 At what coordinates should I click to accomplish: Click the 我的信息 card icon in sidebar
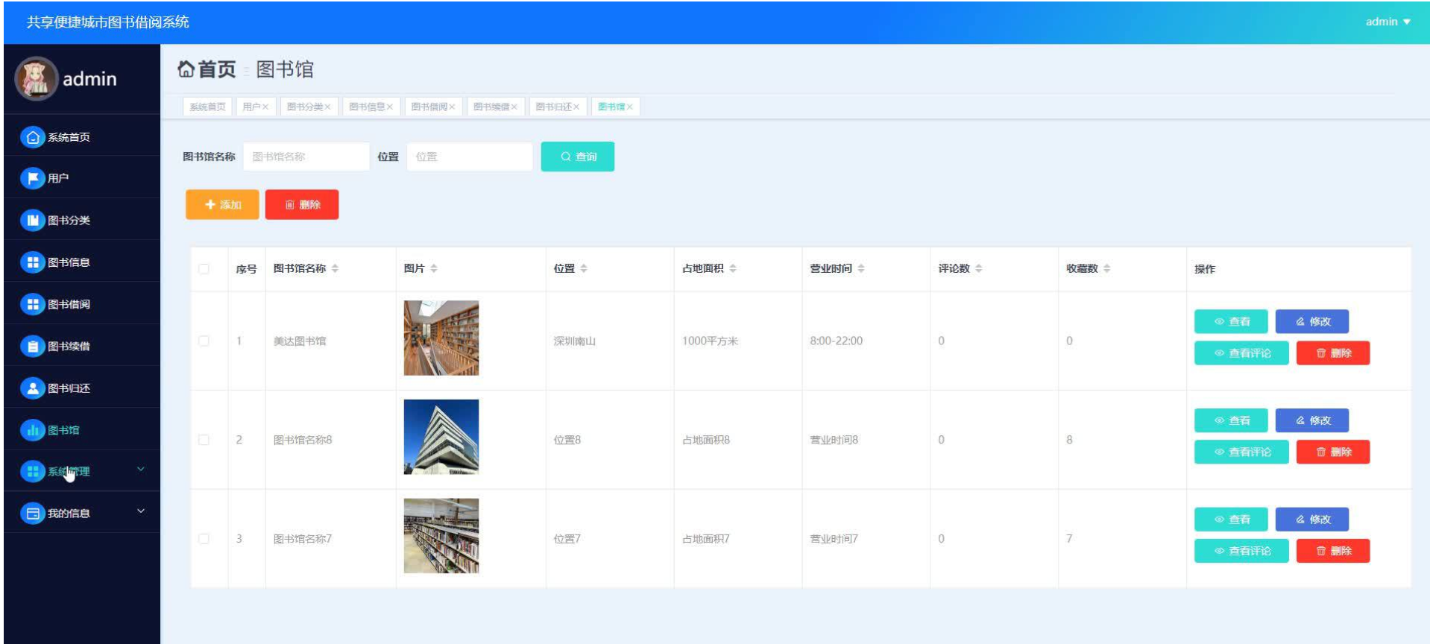tap(32, 514)
